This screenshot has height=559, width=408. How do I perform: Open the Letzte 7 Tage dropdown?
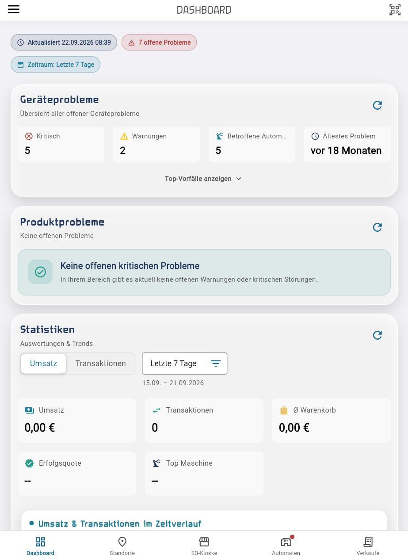(184, 364)
